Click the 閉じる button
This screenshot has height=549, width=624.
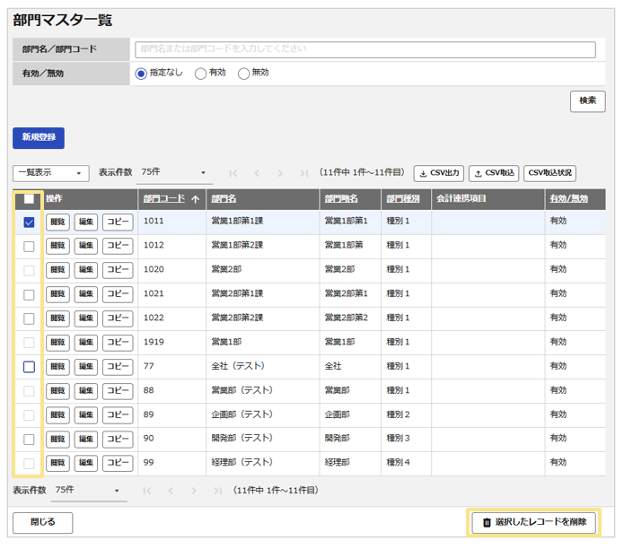tap(42, 522)
